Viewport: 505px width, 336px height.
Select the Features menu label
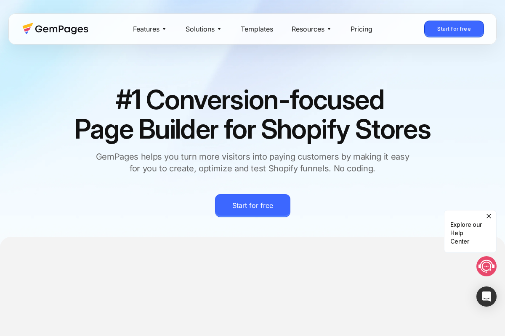click(146, 29)
